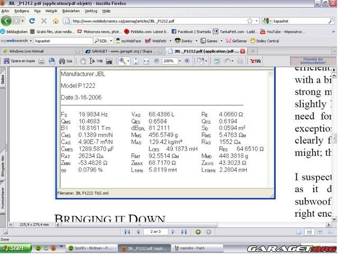Viewport: 338px width, 254px height.
Task: Open the zoom percentage dropdown arrow
Action: pos(180,61)
